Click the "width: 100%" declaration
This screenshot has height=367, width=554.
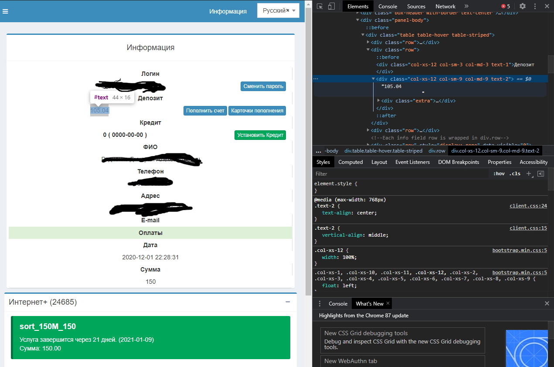pyautogui.click(x=339, y=258)
